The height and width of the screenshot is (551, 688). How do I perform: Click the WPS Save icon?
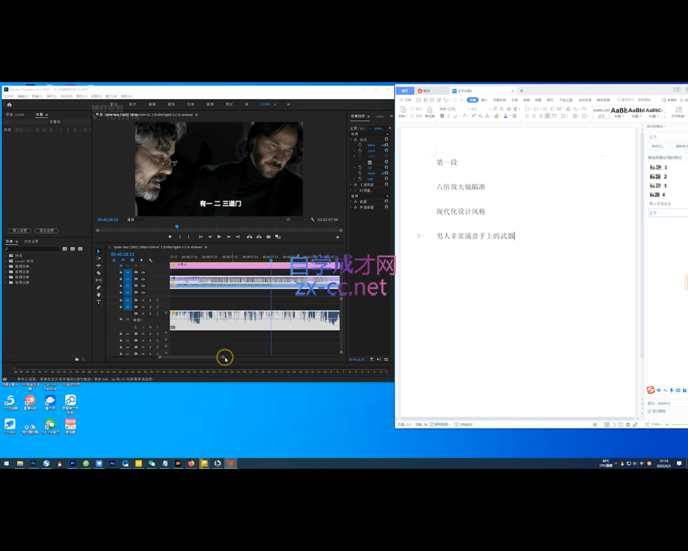tap(418, 100)
